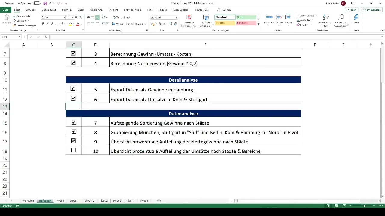Uncheck the checkbox for task 4
Image resolution: width=385 pixels, height=216 pixels.
click(x=73, y=63)
